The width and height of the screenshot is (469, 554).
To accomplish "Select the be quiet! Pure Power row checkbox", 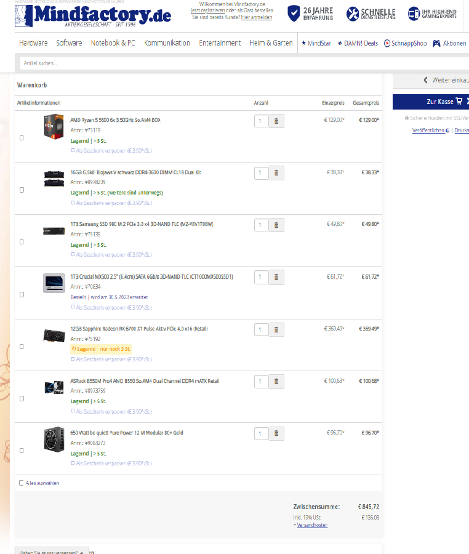I will point(22,451).
